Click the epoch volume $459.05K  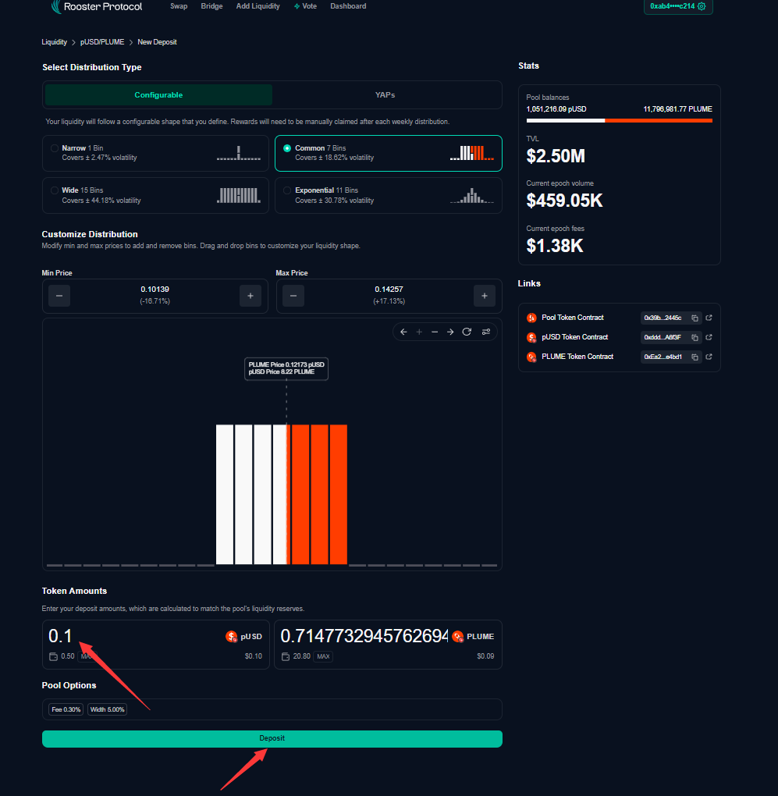(x=564, y=201)
